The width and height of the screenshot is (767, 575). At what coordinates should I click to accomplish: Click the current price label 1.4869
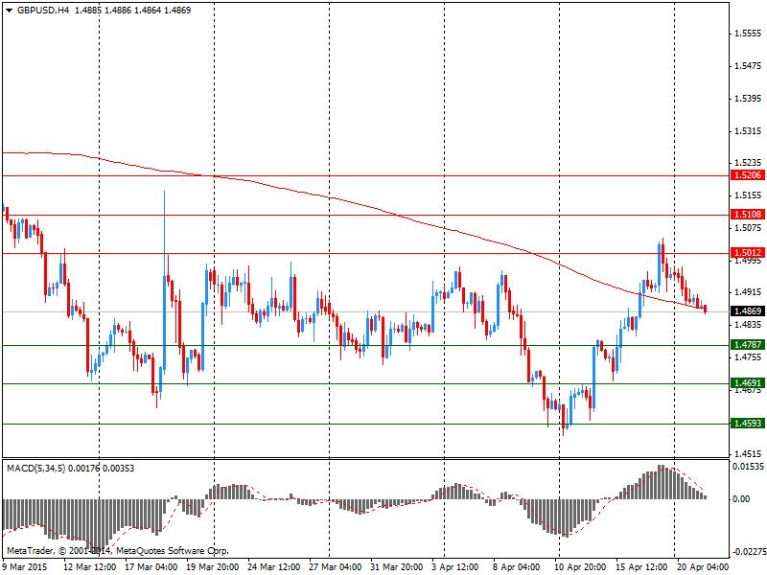[x=748, y=310]
